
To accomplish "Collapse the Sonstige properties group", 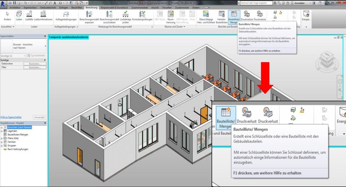I will pyautogui.click(x=45, y=60).
